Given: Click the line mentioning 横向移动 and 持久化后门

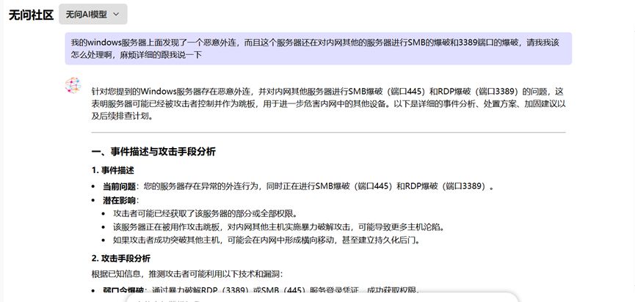Looking at the screenshot, I should pos(266,240).
